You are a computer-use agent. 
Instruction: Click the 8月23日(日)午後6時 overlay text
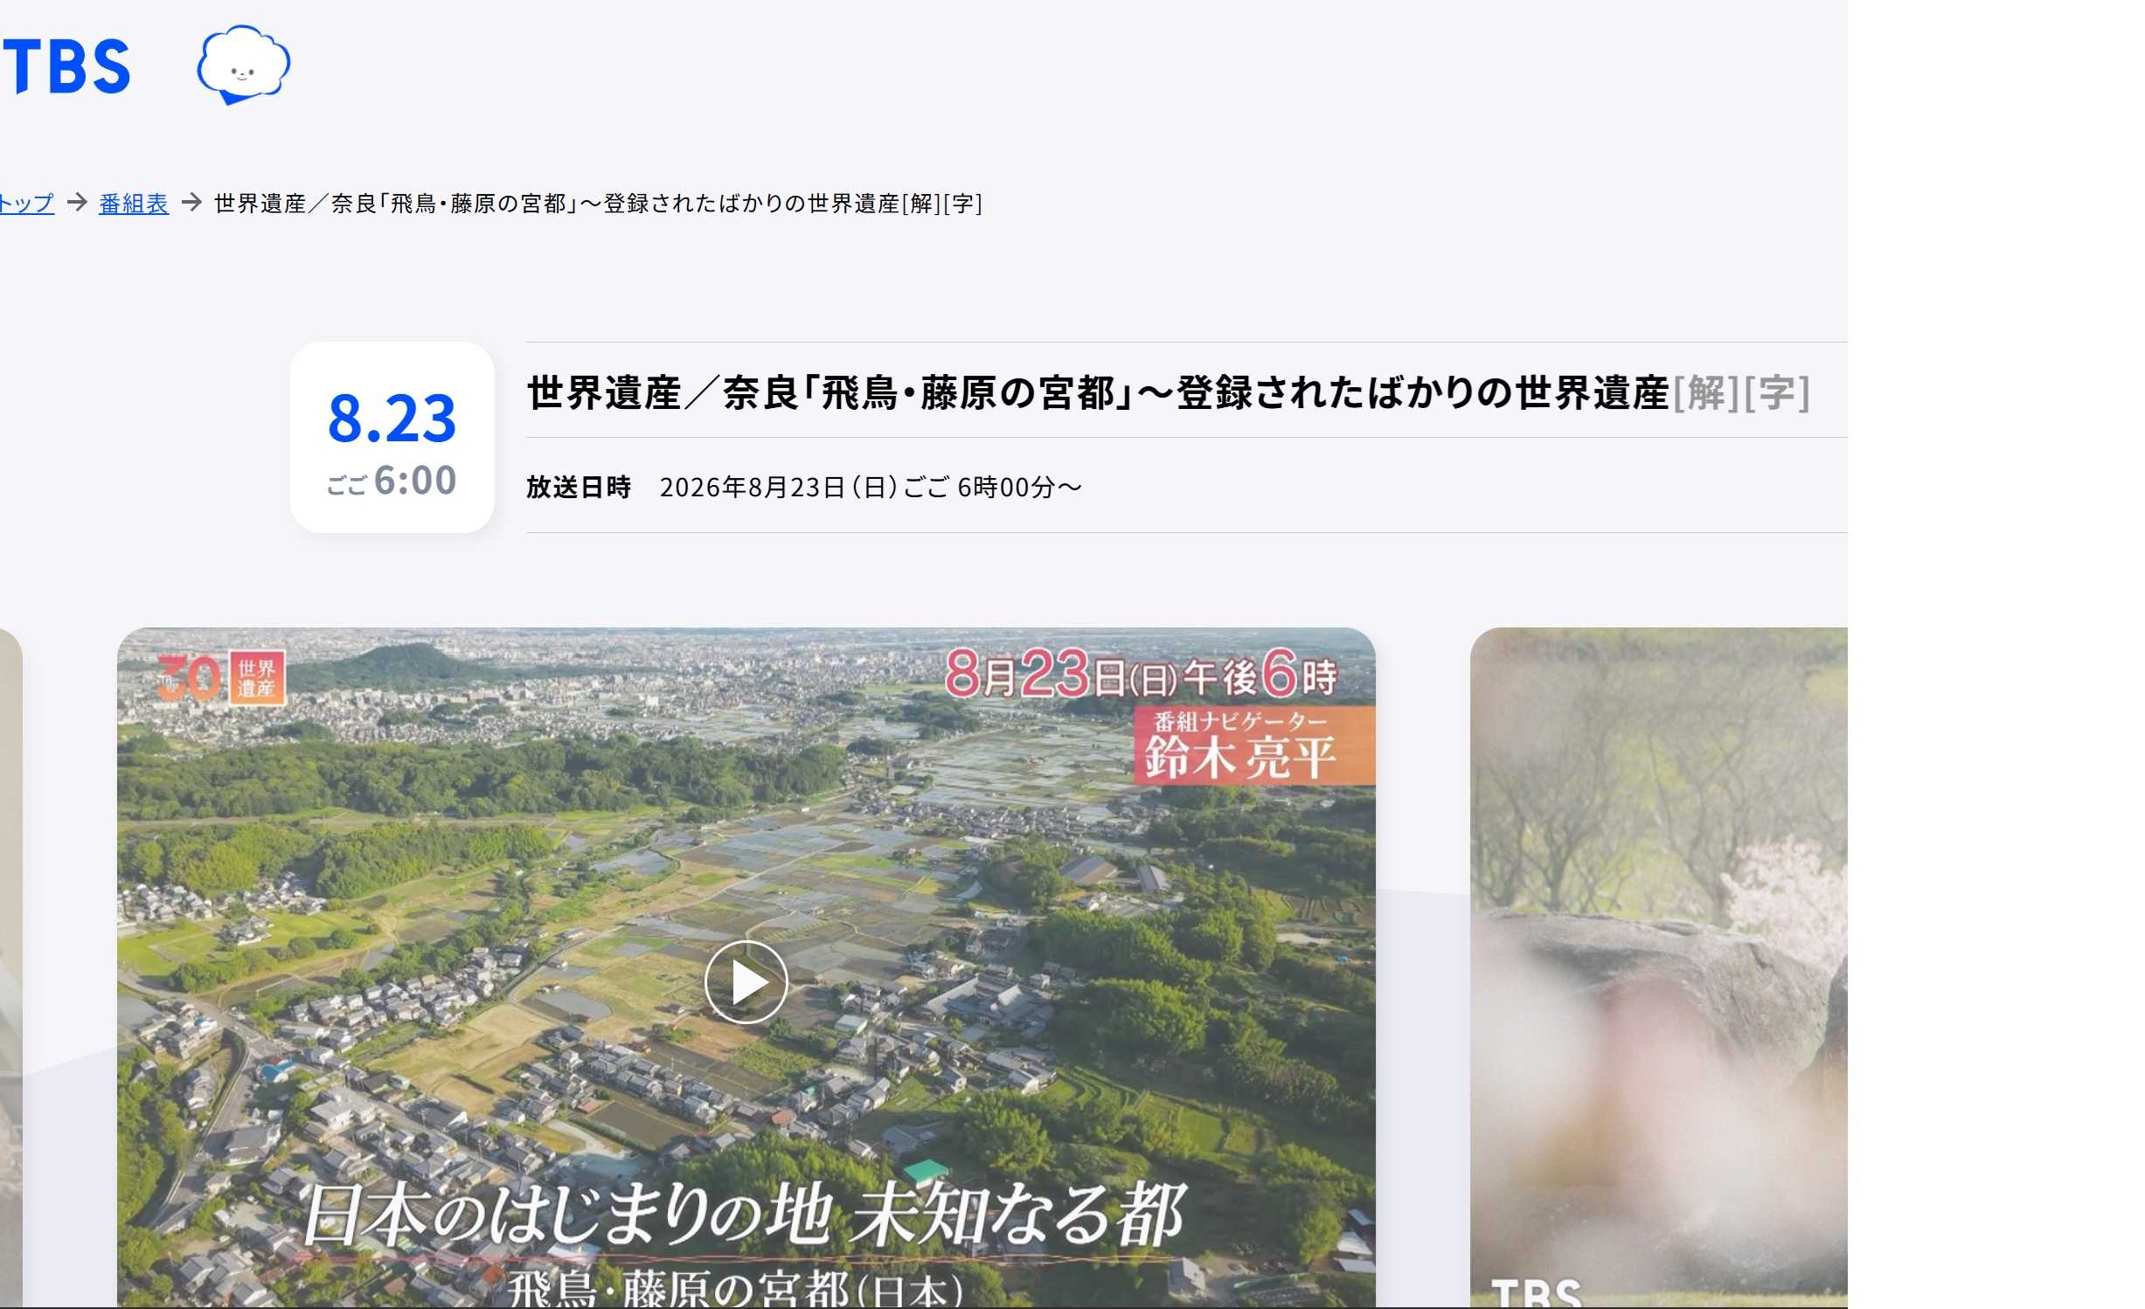click(1142, 675)
